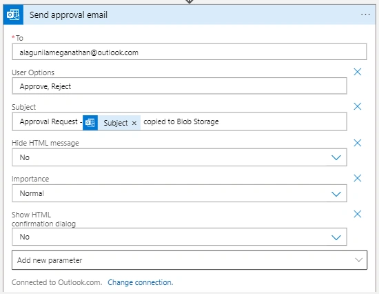Click the To email address field

pos(189,52)
